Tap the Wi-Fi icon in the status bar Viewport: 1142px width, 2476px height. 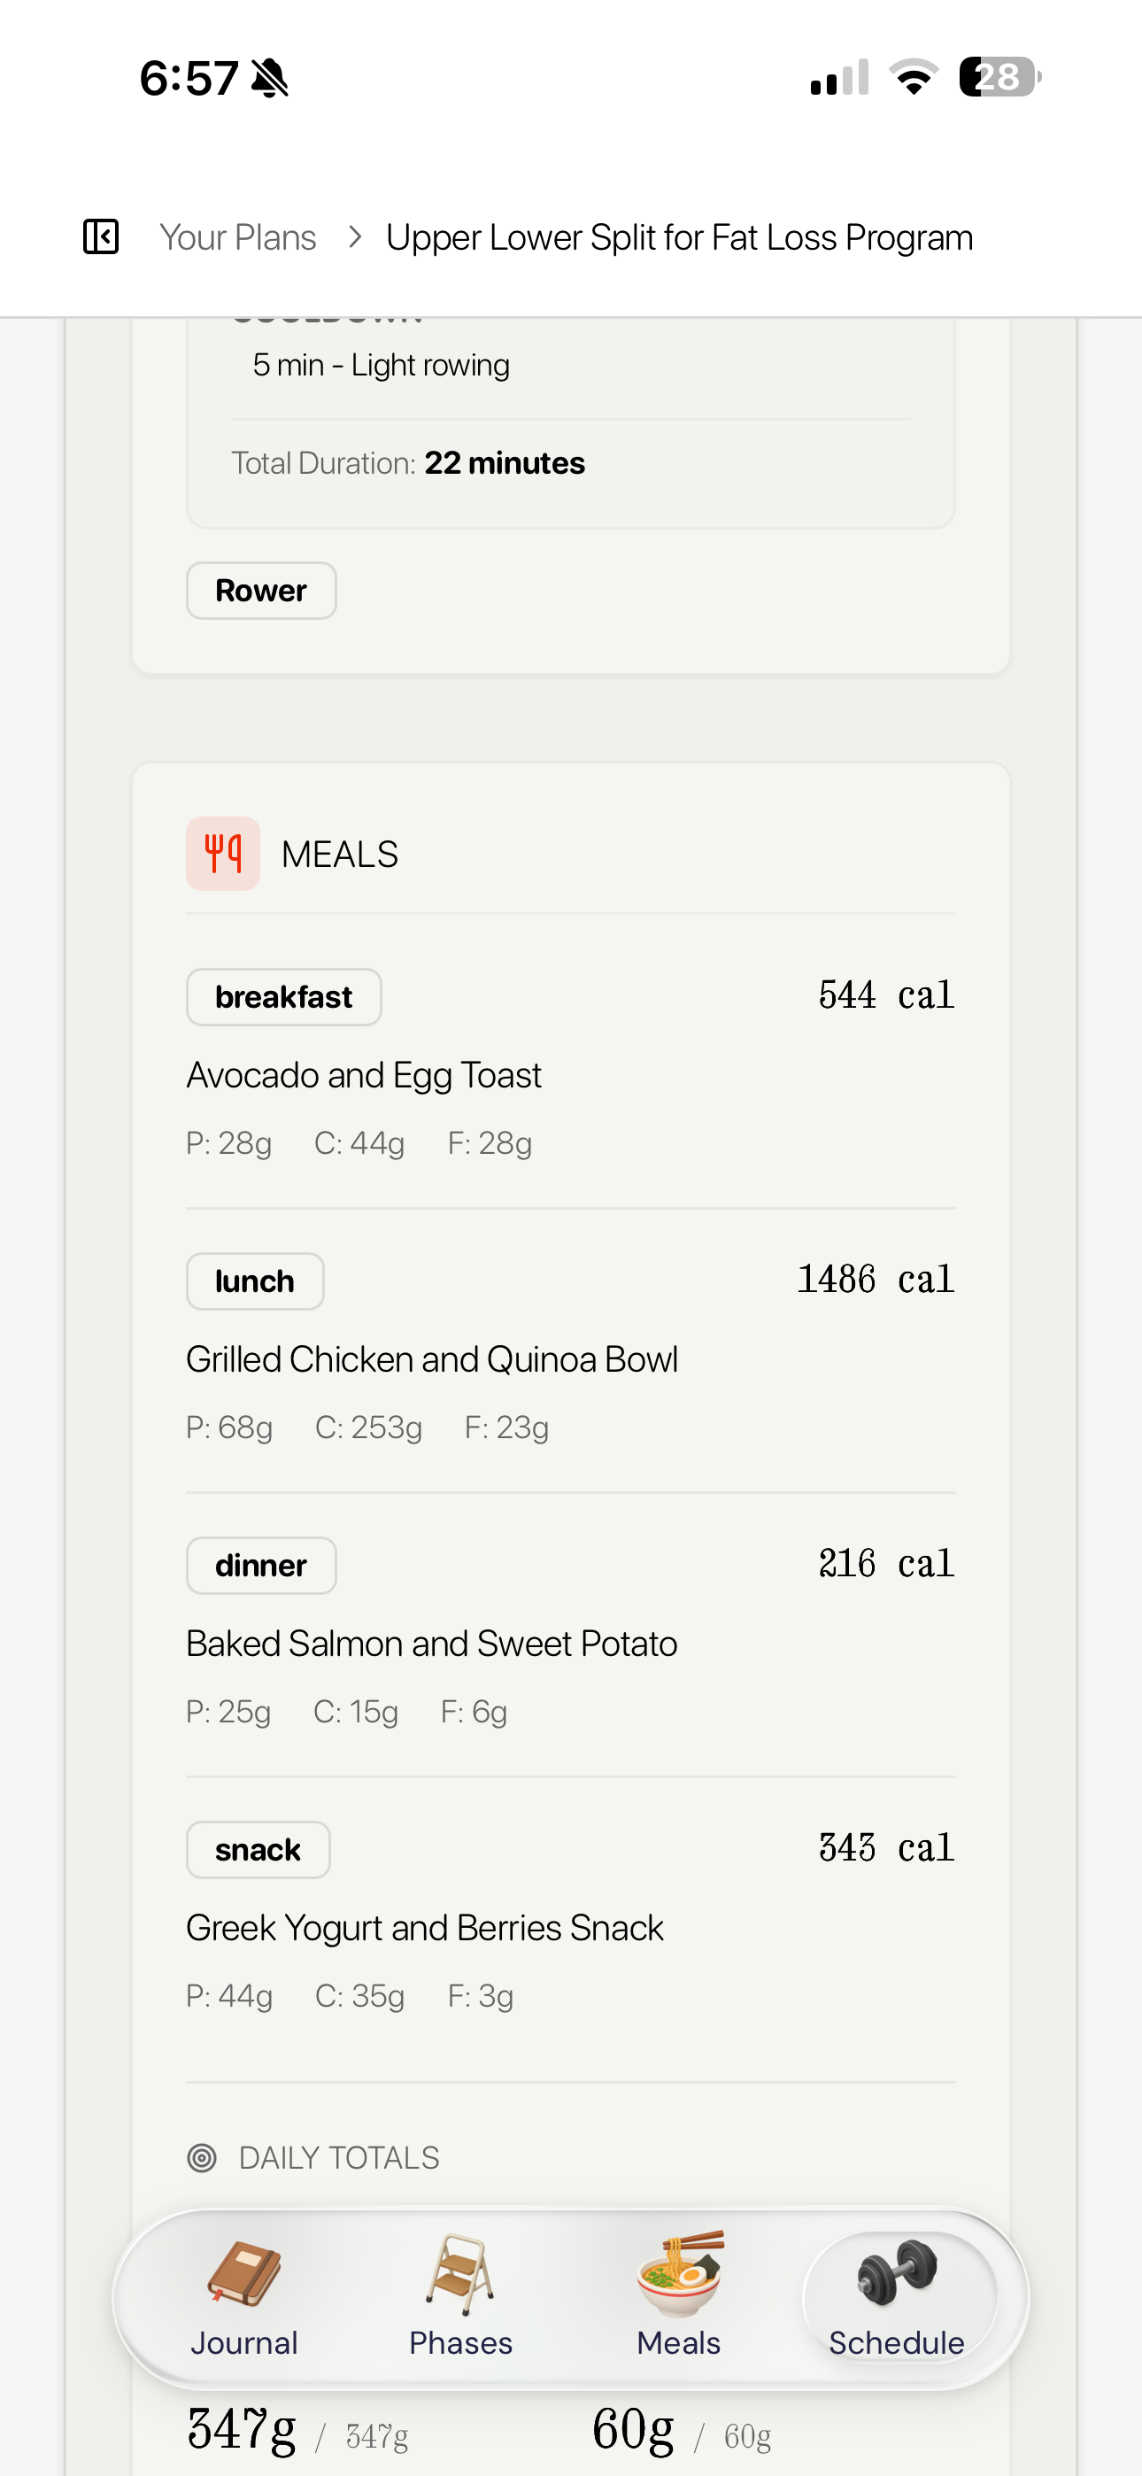click(915, 79)
